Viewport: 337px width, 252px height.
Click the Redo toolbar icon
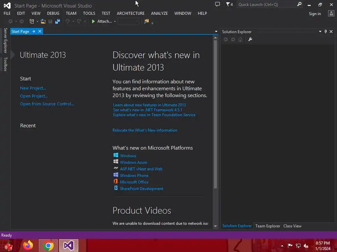(x=79, y=21)
